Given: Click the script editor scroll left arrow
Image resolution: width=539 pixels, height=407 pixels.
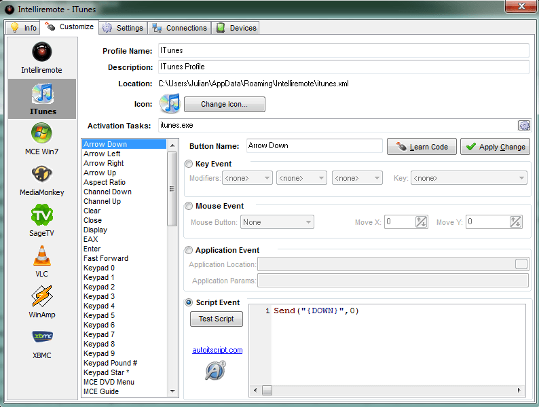Looking at the screenshot, I should (255, 390).
